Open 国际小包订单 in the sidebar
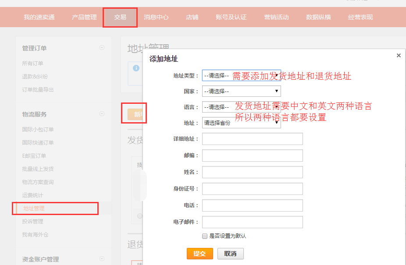Viewport: 406px width, 265px height. pos(38,130)
